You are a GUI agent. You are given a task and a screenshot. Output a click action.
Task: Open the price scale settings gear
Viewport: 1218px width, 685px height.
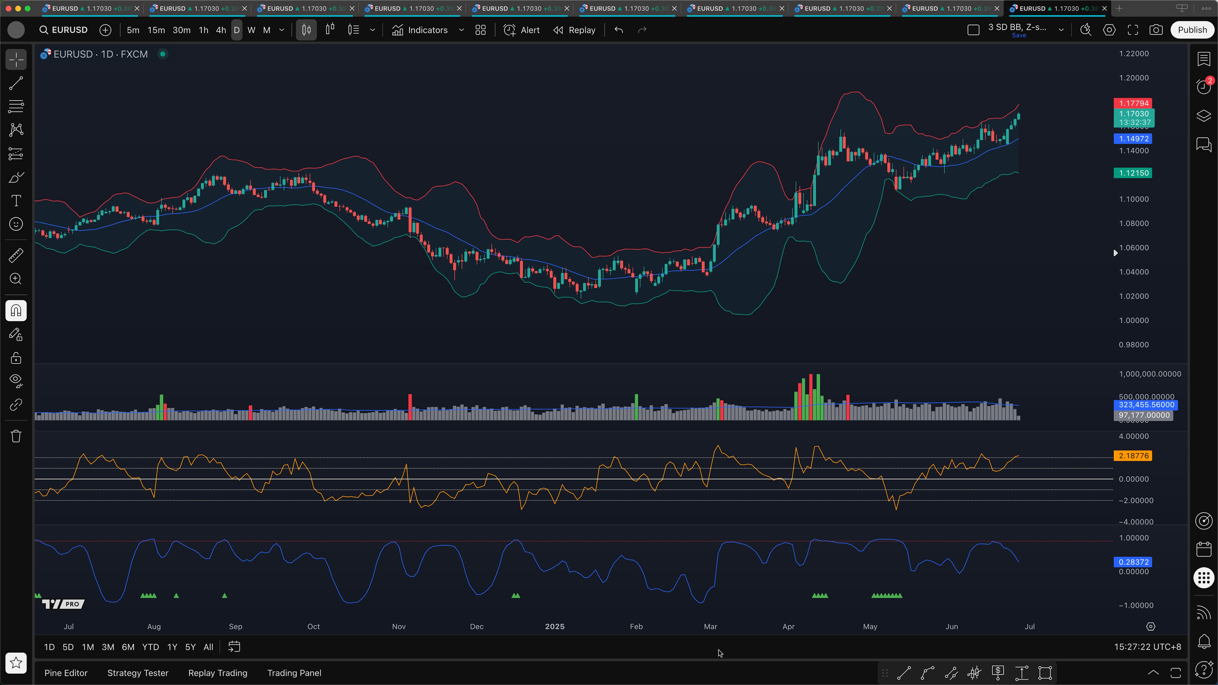[x=1151, y=626]
